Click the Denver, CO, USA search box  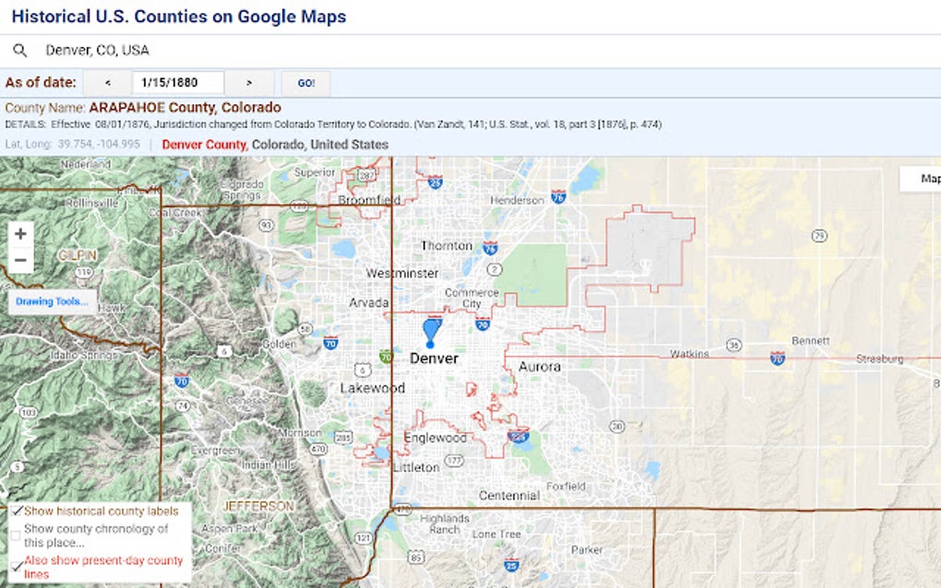click(x=480, y=51)
